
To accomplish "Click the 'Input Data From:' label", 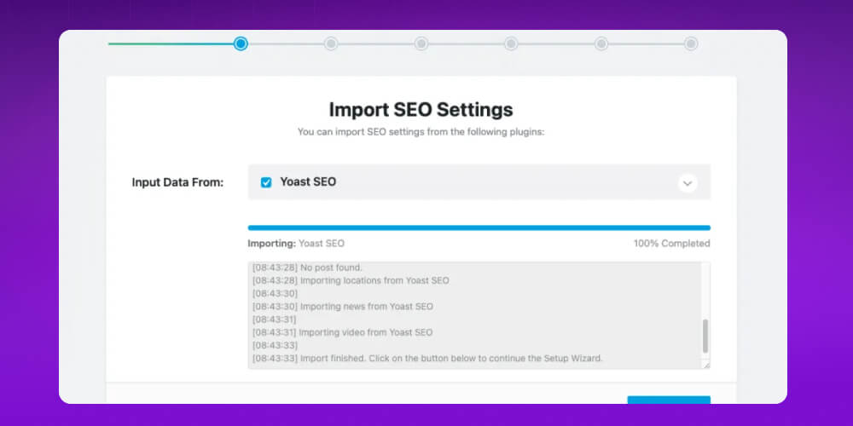I will pos(178,182).
